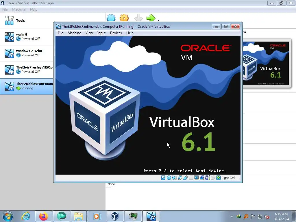Open File menu in VirtualBox Manager

pyautogui.click(x=5, y=10)
